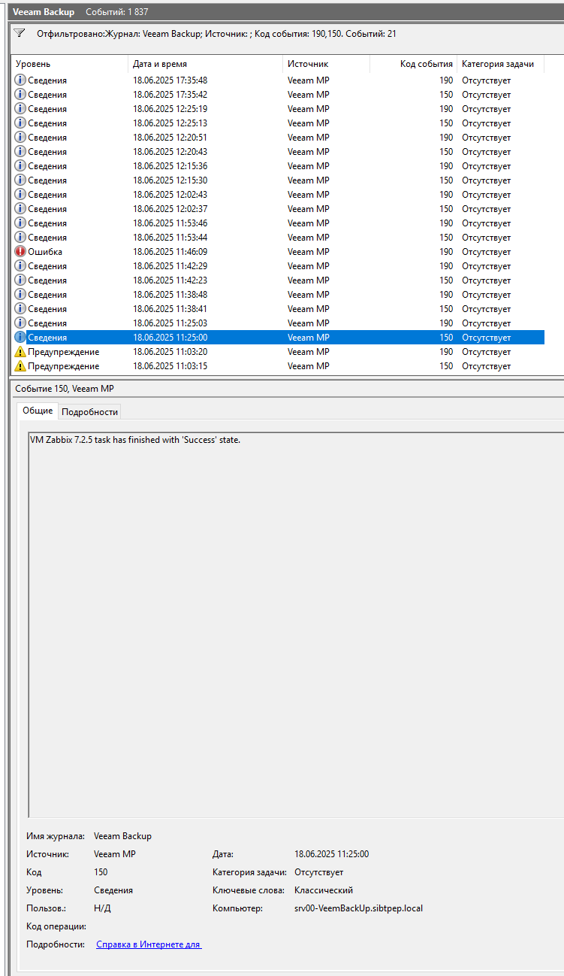Click red error icon of 11:46:09 event
Viewport: 564px width, 976px height.
pos(20,252)
